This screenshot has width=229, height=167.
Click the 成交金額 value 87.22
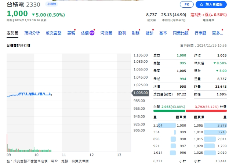pos(181,94)
